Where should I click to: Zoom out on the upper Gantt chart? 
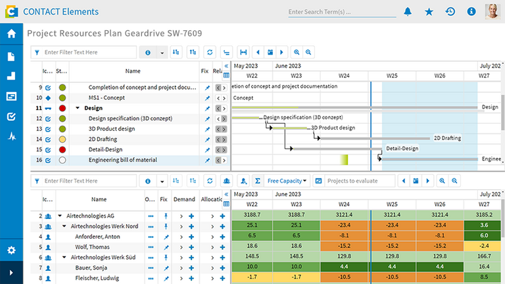[308, 52]
